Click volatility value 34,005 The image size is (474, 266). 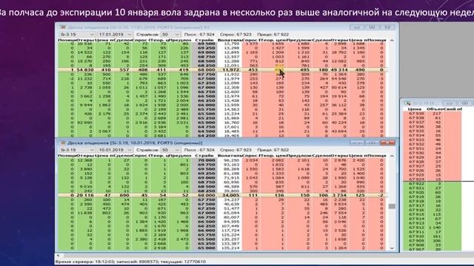(x=231, y=195)
